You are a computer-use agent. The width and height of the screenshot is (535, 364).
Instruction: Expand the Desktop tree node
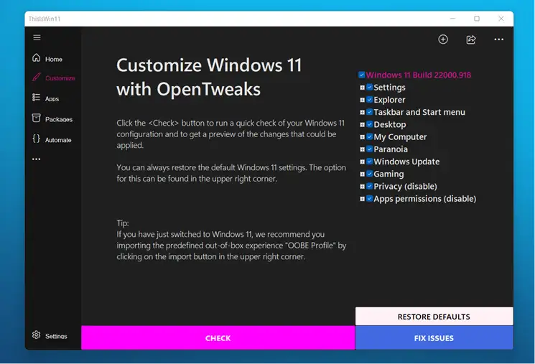click(x=362, y=124)
